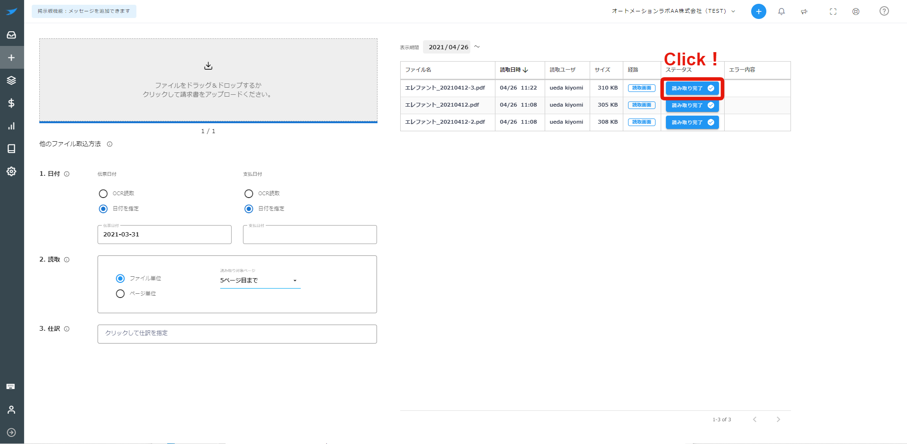This screenshot has height=444, width=907.
Task: Click 読み取り完了 for エレファント_20210412.pdf
Action: pyautogui.click(x=692, y=105)
